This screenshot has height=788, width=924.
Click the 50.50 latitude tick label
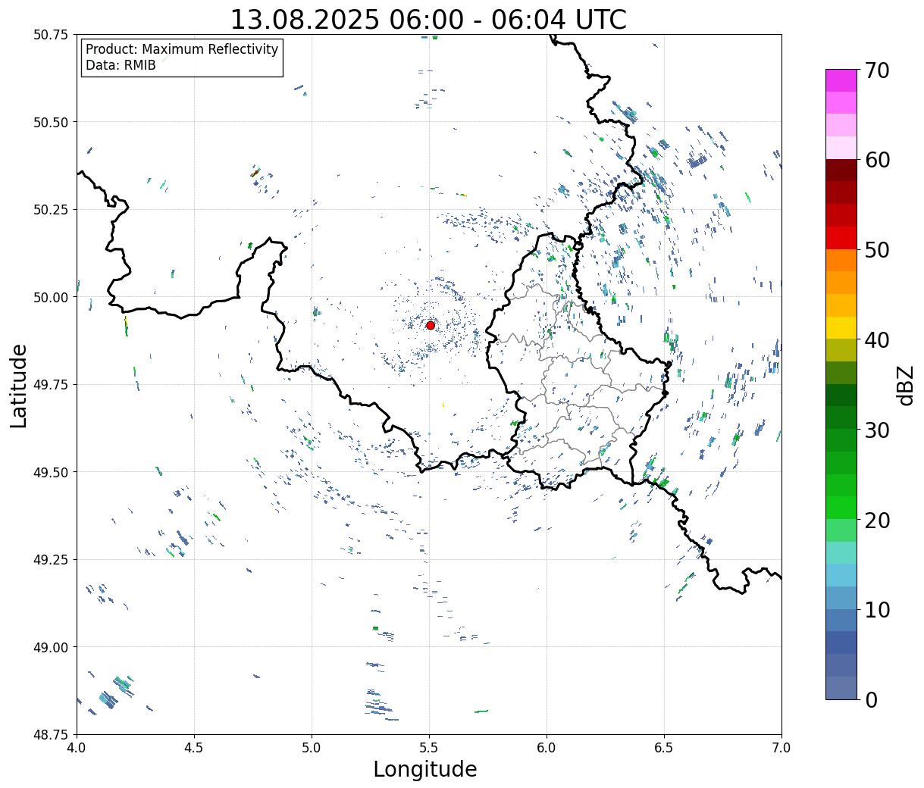(x=50, y=122)
